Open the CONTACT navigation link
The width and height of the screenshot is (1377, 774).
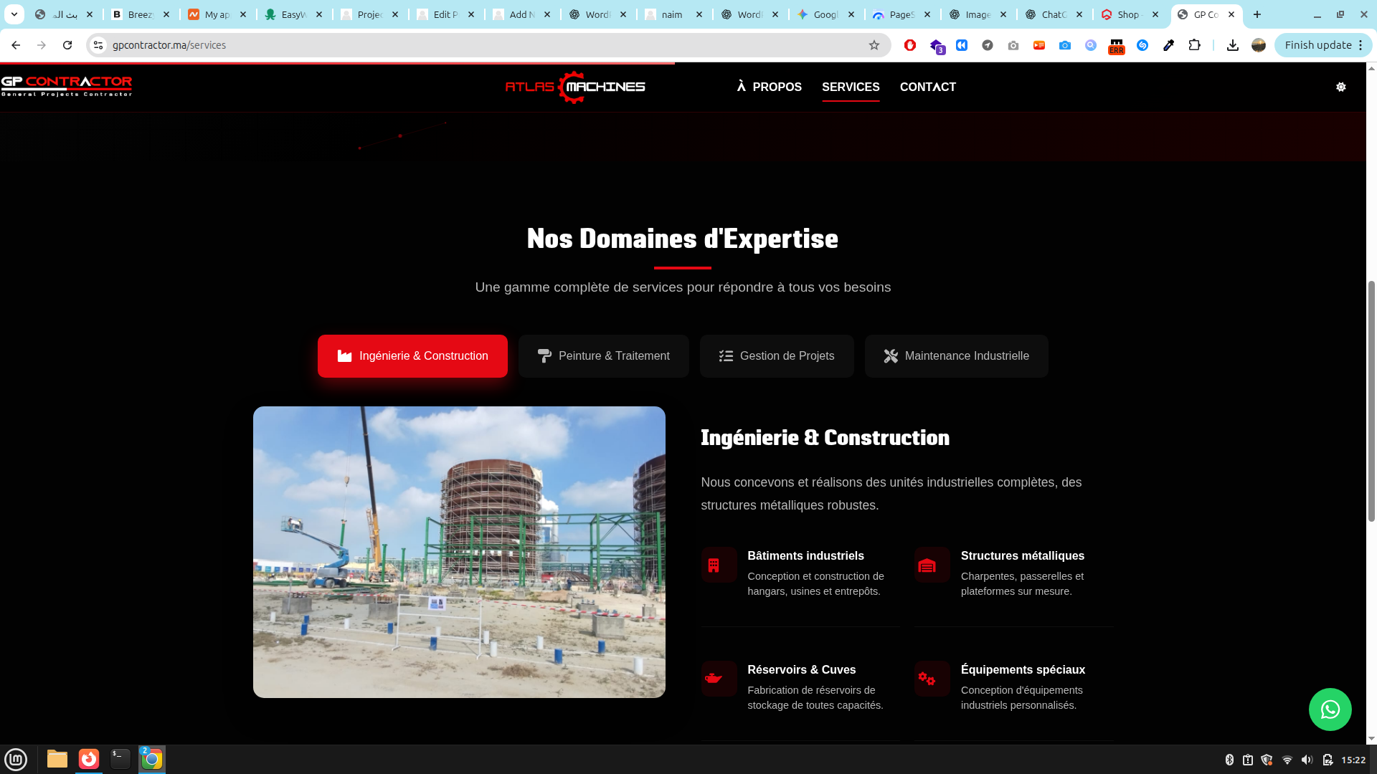point(927,87)
